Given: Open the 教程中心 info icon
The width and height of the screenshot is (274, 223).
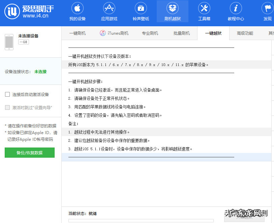Looking at the screenshot, I should pos(236,8).
